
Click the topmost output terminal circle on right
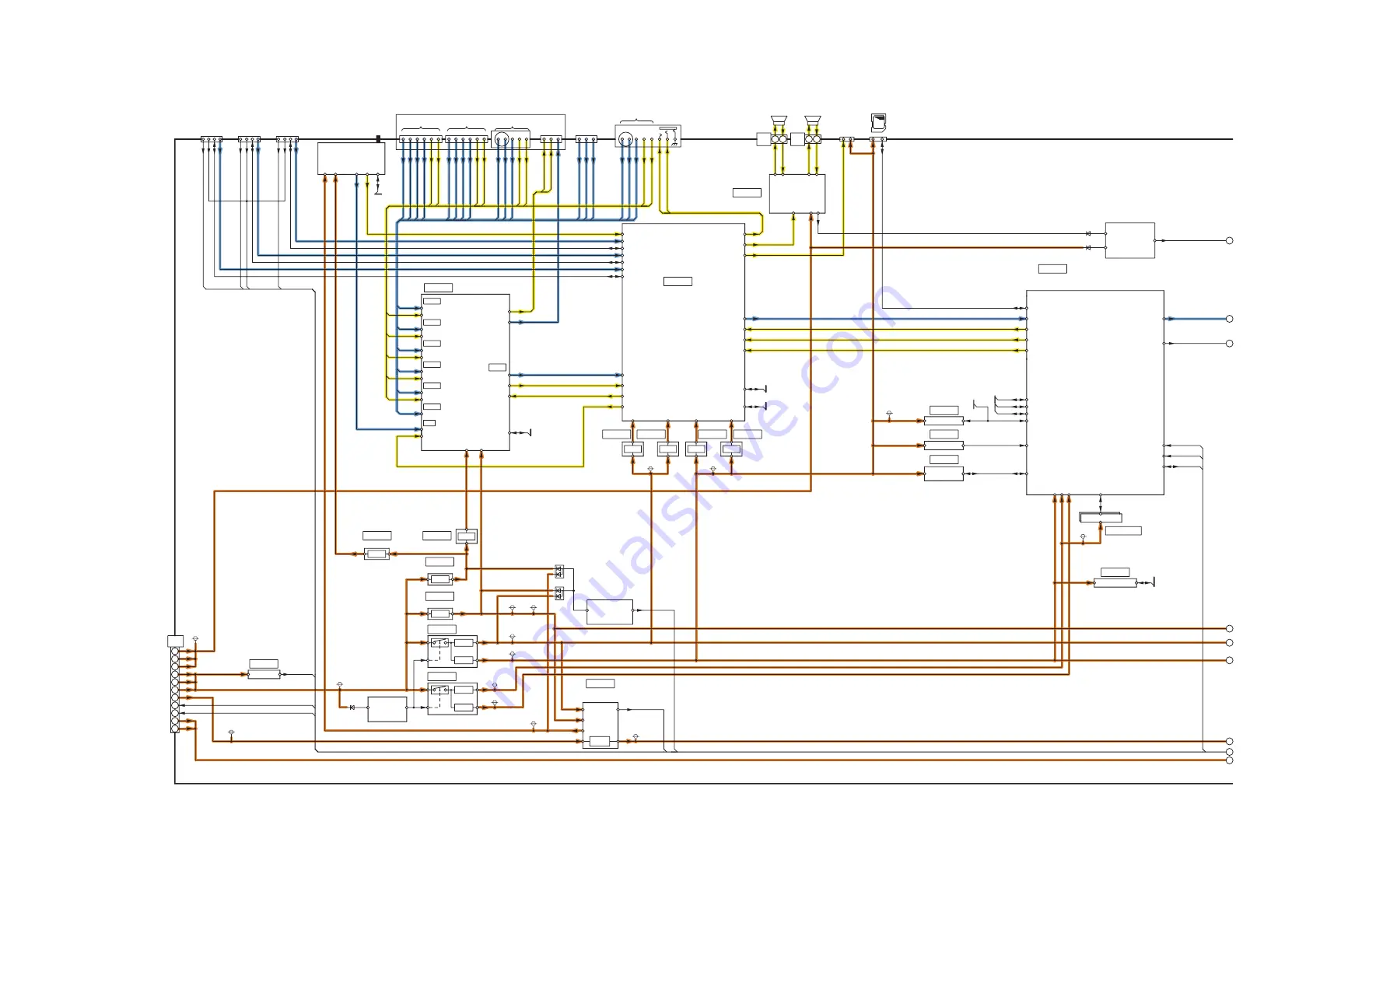tap(1229, 240)
